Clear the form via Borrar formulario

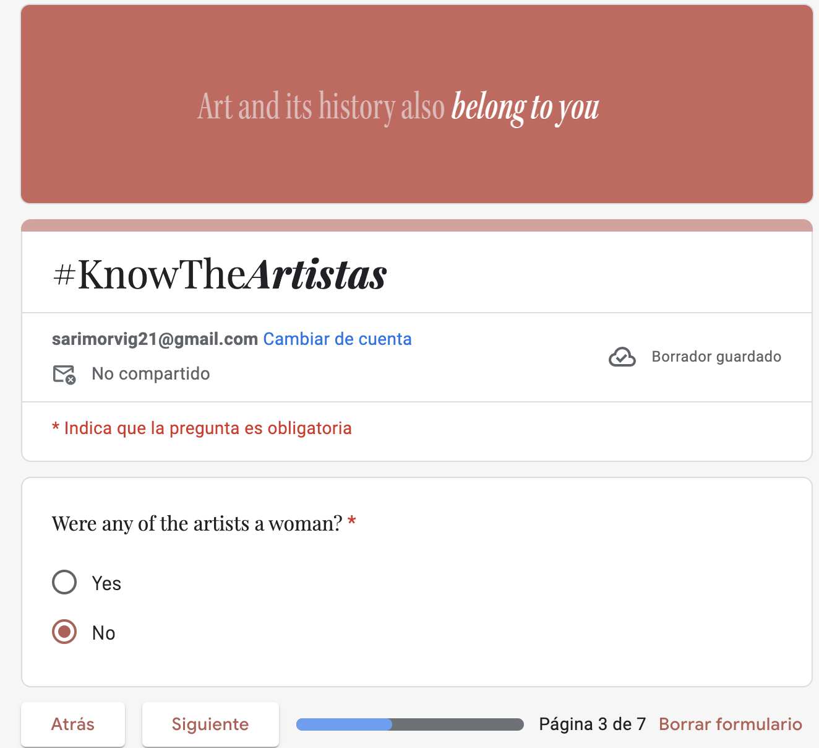[x=731, y=724]
